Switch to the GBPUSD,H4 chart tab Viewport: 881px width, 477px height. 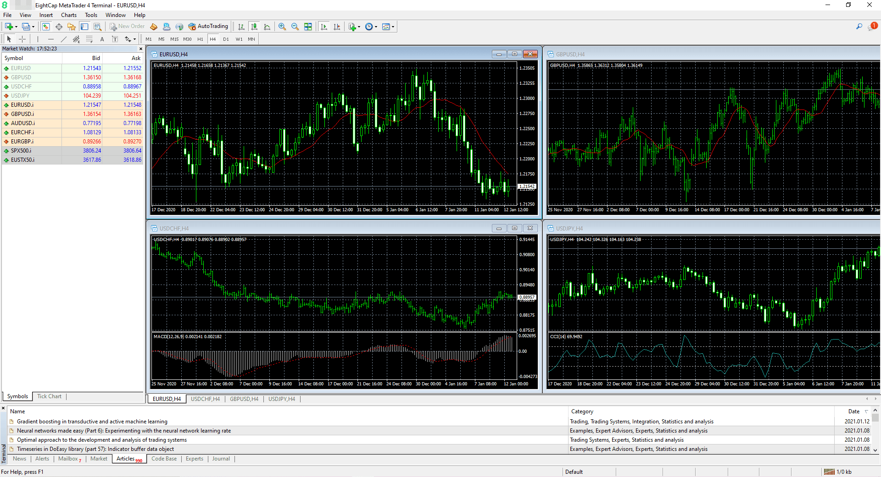coord(244,399)
